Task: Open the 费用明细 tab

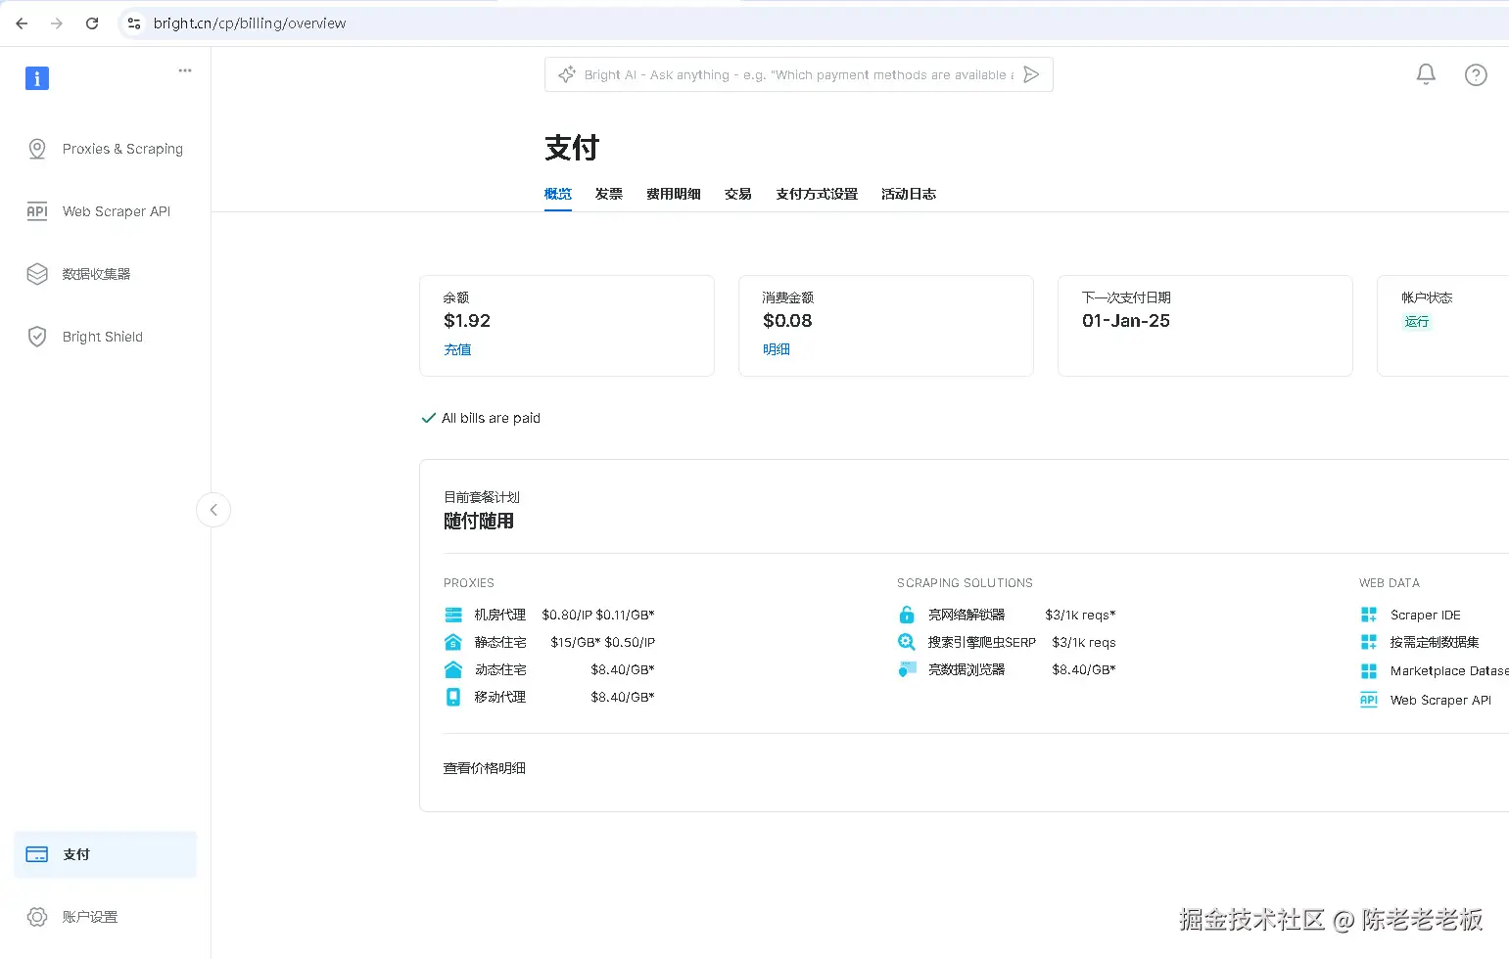Action: pyautogui.click(x=674, y=194)
